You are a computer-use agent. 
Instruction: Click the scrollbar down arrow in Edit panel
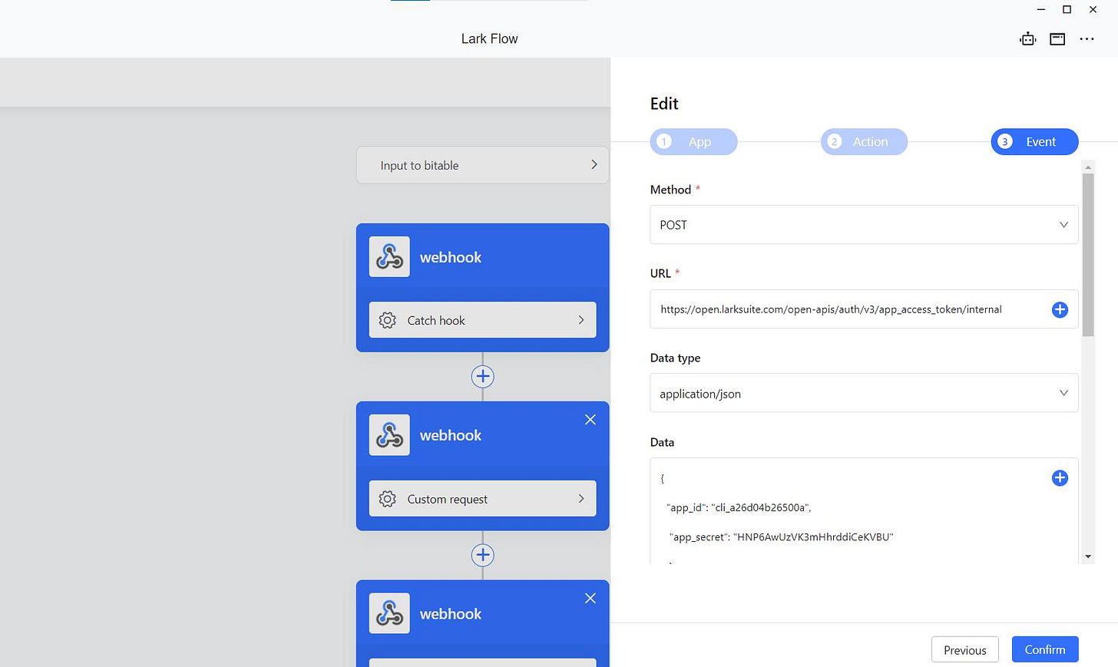[1088, 556]
